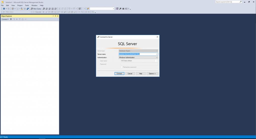Click the Cancel button in dialog

point(130,74)
